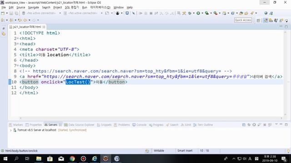Click the black circle profile toolbar icon
Screen dimensions: 291x163
[x=117, y=13]
